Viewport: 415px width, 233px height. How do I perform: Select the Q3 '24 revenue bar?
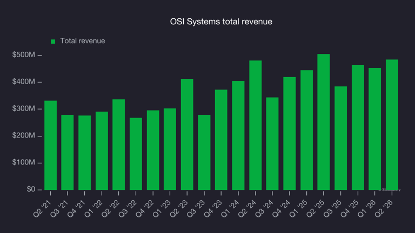click(x=272, y=143)
